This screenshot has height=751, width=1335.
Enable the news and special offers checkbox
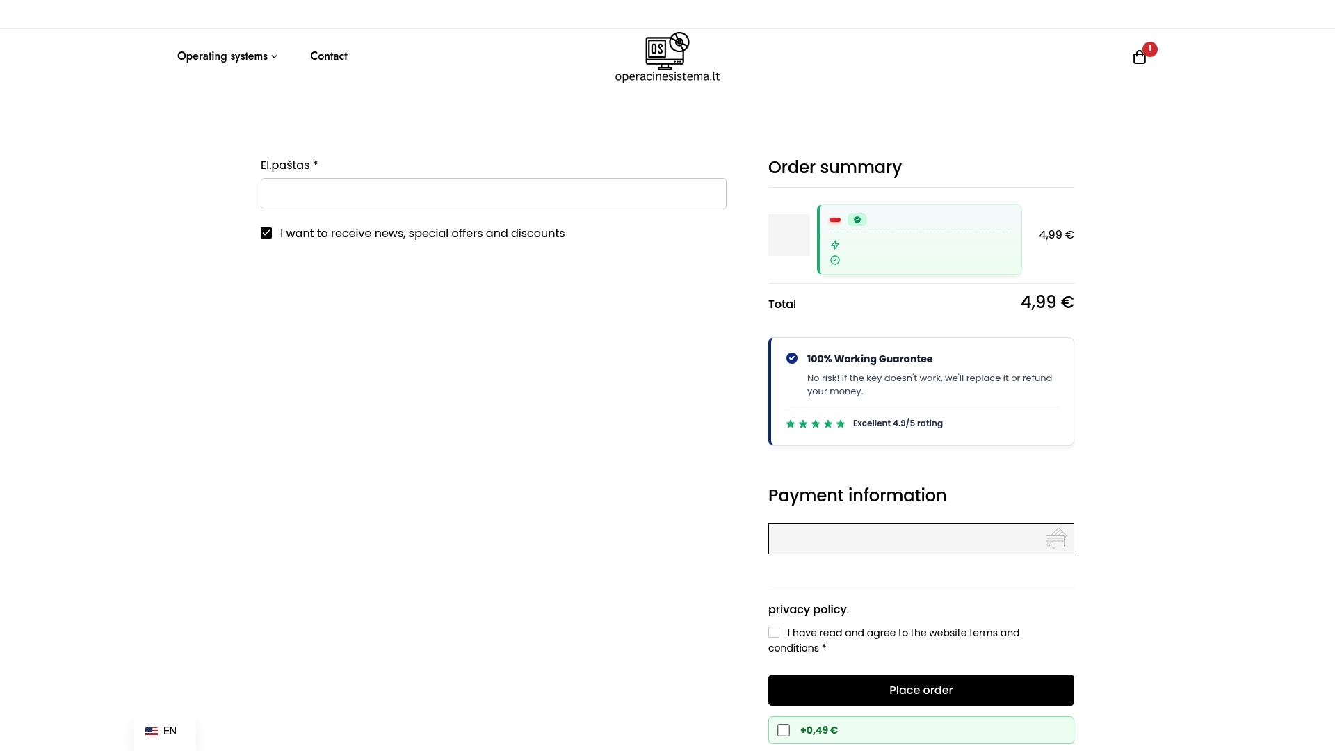266,232
